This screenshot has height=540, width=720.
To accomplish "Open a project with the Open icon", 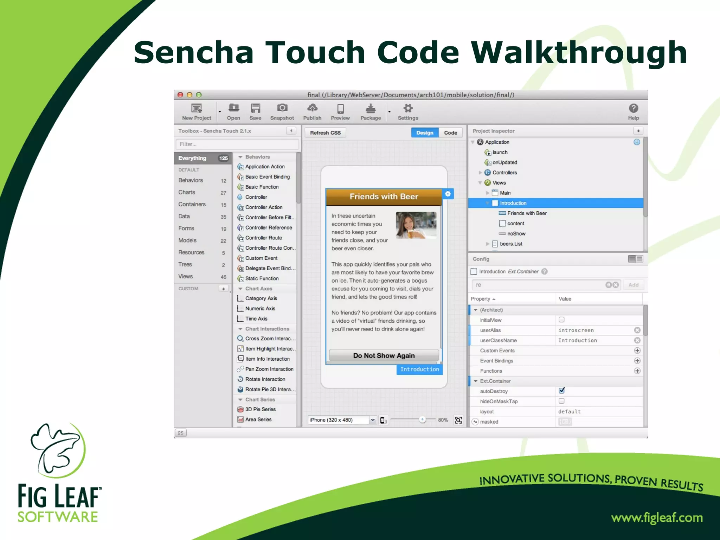I will pos(233,108).
